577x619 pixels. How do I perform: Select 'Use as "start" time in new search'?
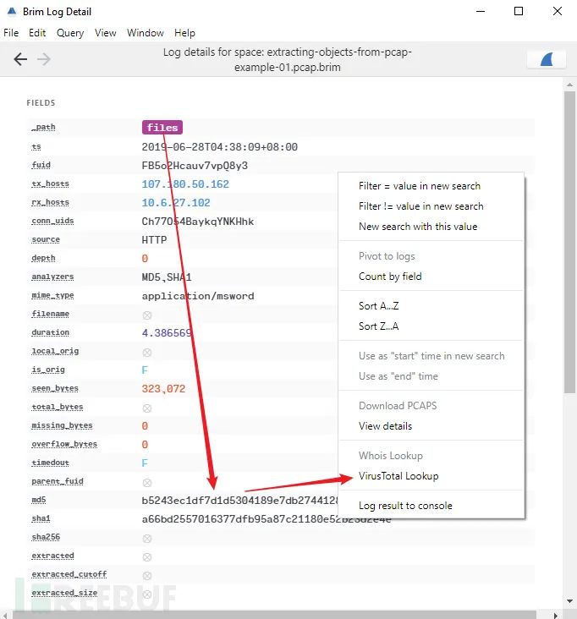coord(431,356)
